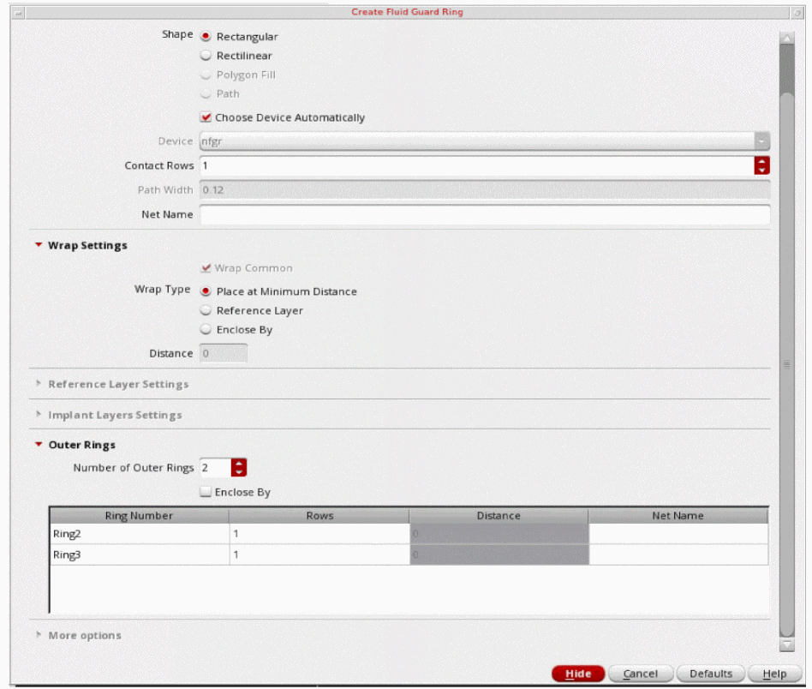
Task: Click the Net Name input field
Action: pyautogui.click(x=485, y=214)
